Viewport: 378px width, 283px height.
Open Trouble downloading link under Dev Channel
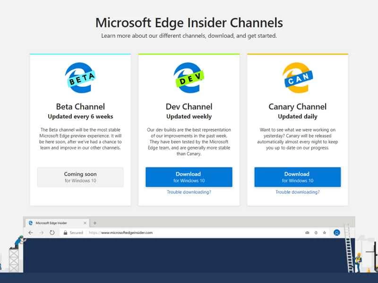pos(189,192)
